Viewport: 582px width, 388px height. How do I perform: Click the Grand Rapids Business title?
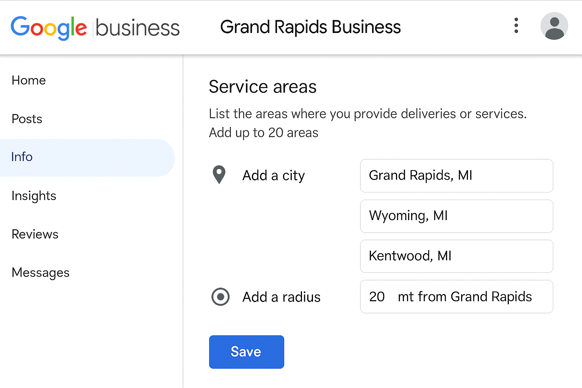310,27
